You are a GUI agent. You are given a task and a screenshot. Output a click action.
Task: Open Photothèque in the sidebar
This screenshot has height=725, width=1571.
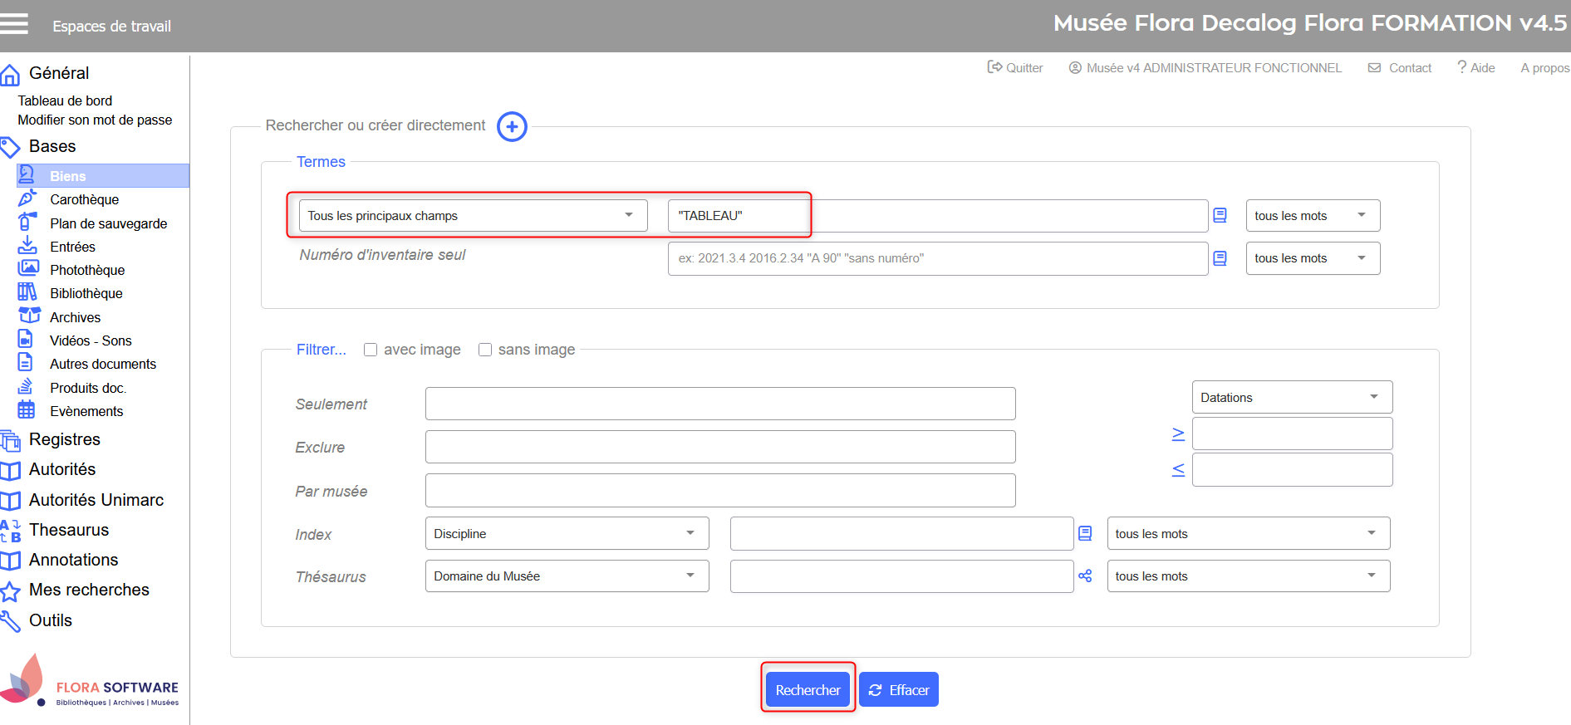tap(86, 270)
